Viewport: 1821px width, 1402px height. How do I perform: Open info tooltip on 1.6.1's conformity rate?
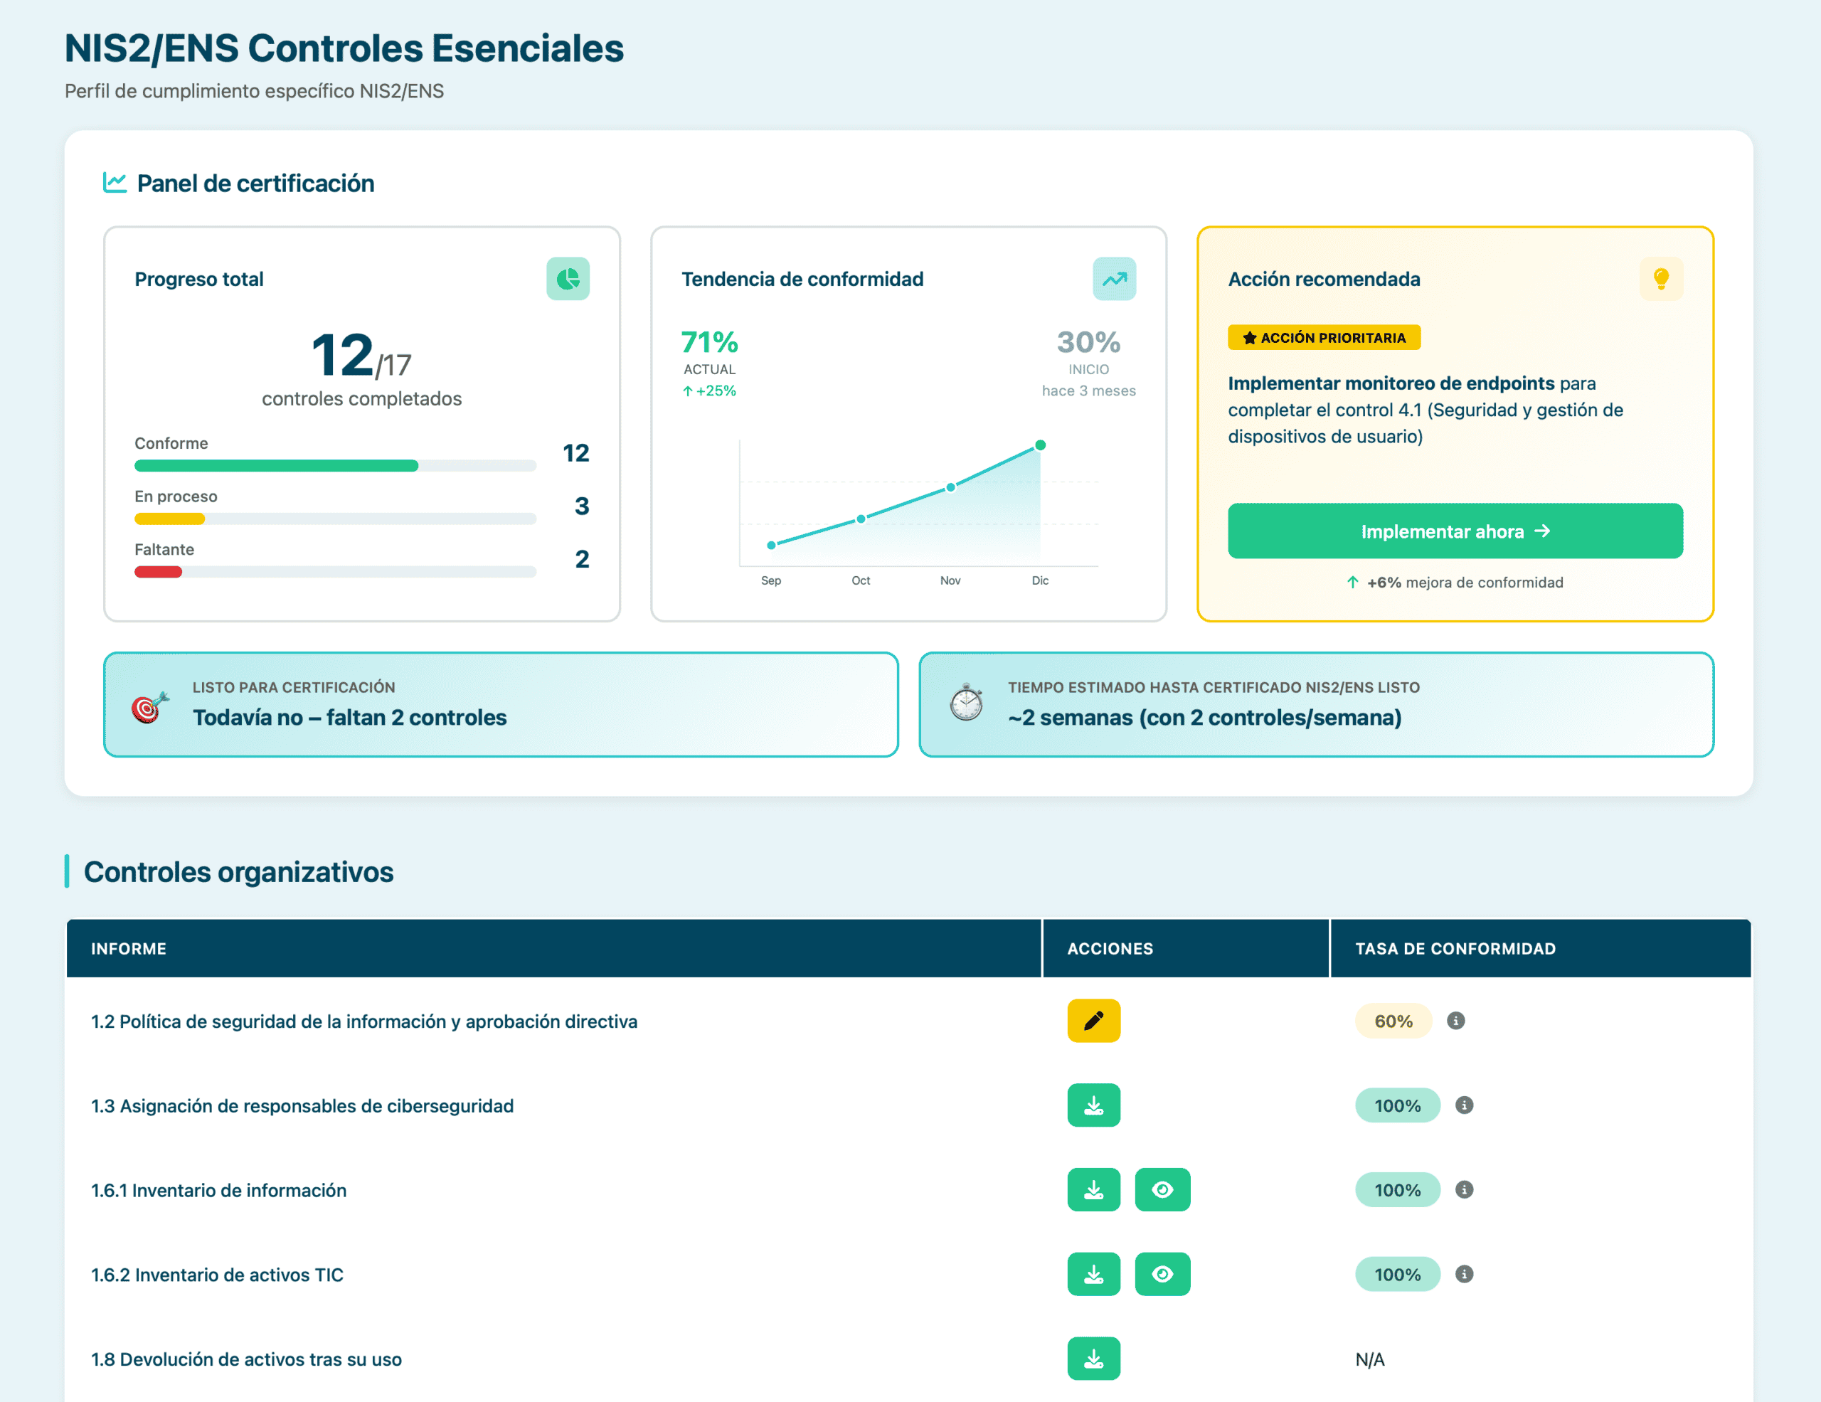(1463, 1190)
